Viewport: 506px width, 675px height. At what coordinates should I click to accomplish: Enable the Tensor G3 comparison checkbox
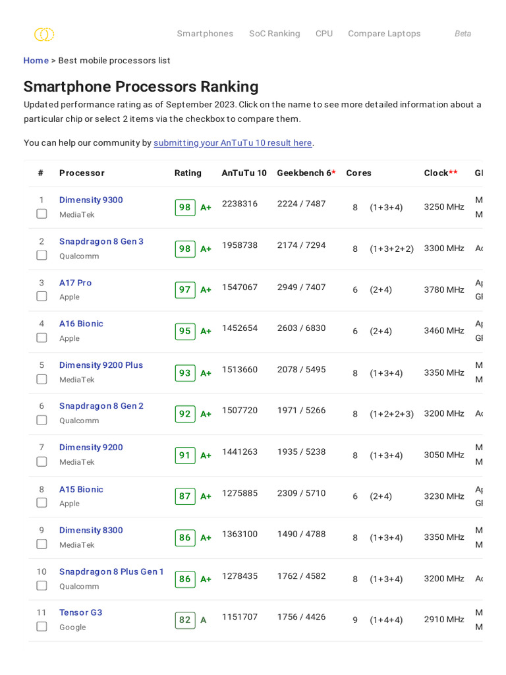coord(42,626)
